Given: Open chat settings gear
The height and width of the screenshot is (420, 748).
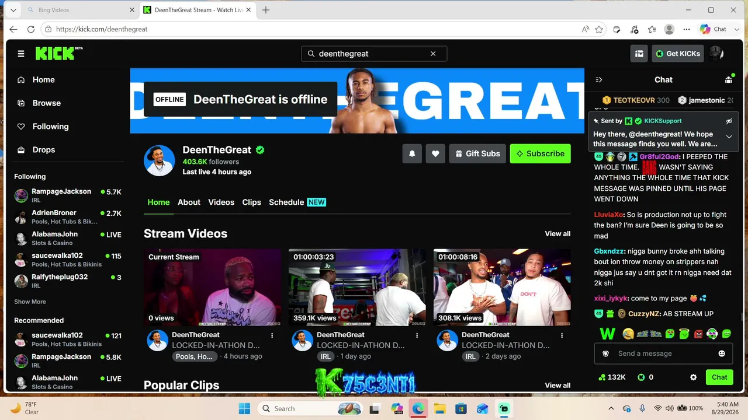Looking at the screenshot, I should point(694,377).
